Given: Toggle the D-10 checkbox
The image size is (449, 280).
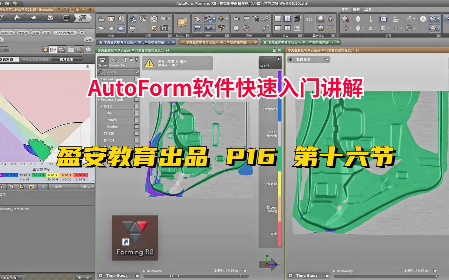Looking at the screenshot, I should click(137, 106).
